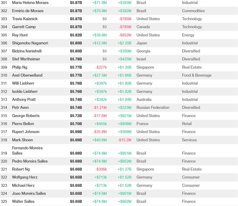This screenshot has height=206, width=238.
Task: Click on George Roberts
Action: [x=26, y=116]
